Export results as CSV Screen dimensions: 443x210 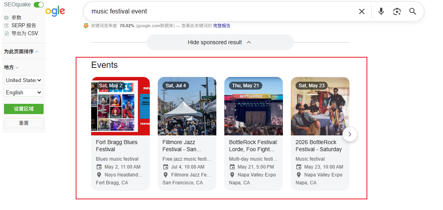(x=24, y=34)
